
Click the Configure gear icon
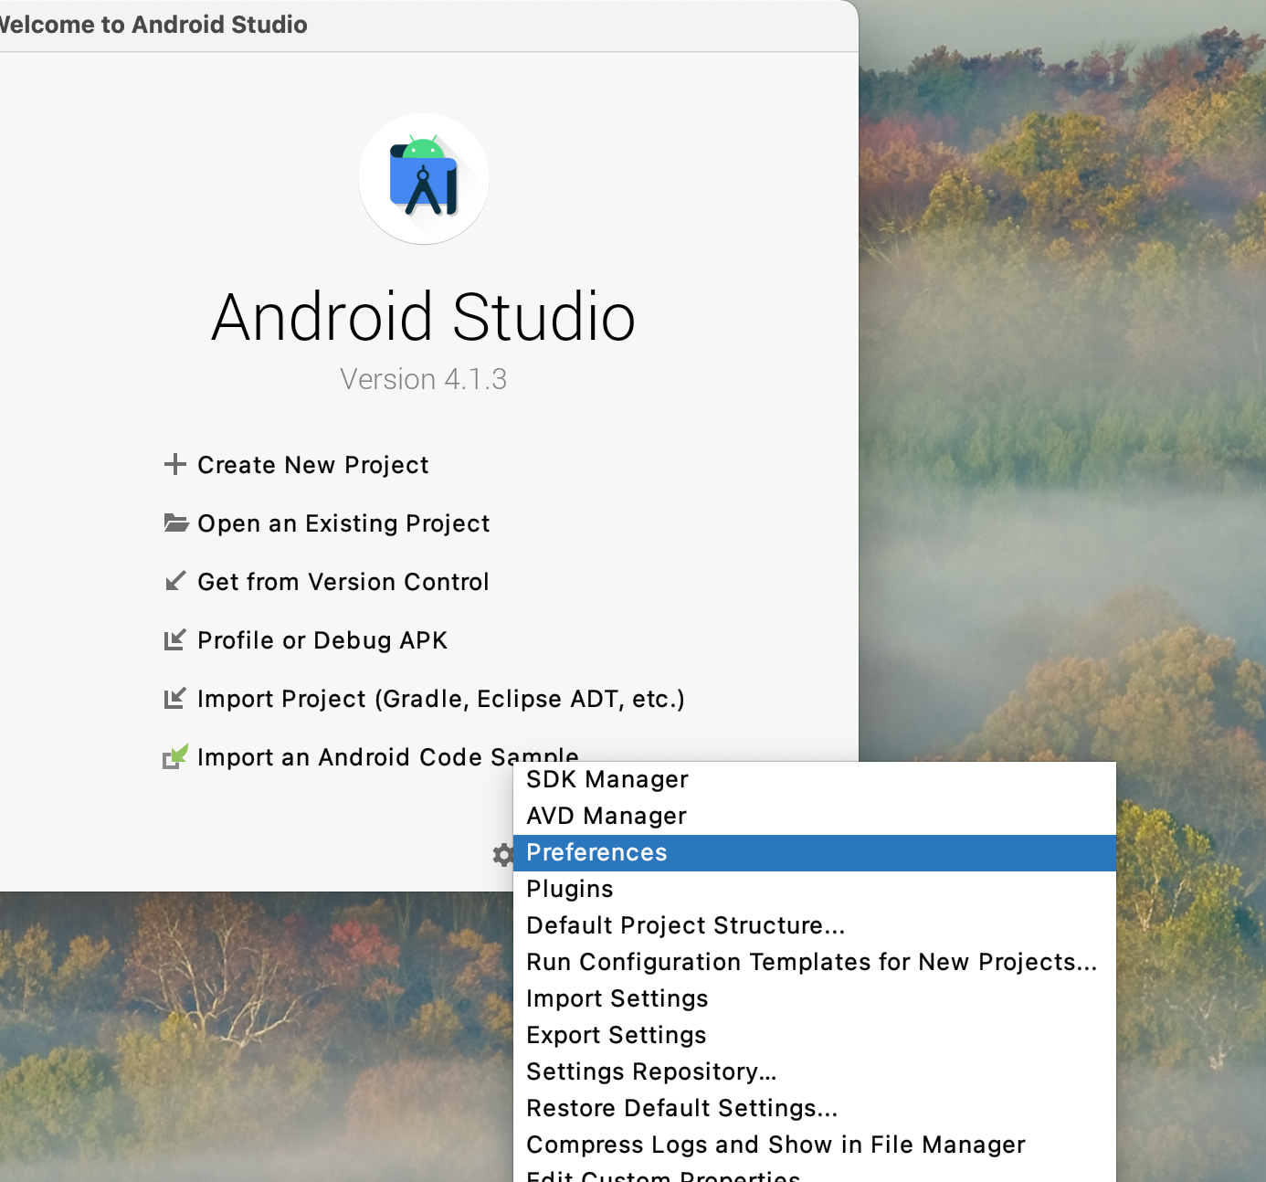pyautogui.click(x=502, y=855)
